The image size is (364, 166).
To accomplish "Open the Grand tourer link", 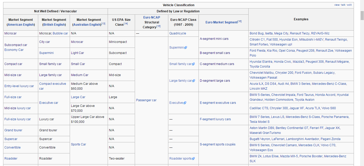I will pyautogui.click(x=13, y=130).
